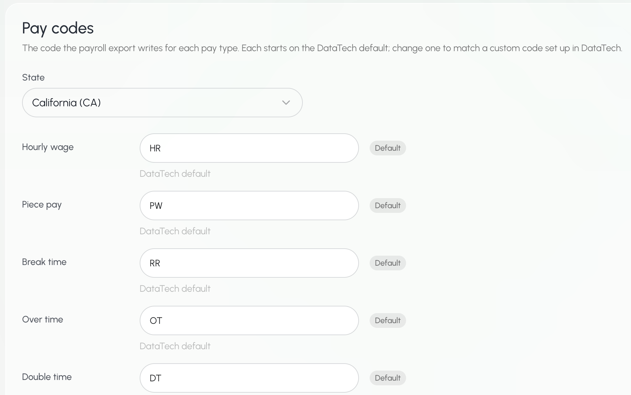Viewport: 631px width, 395px height.
Task: Click the State field label
Action: [33, 78]
